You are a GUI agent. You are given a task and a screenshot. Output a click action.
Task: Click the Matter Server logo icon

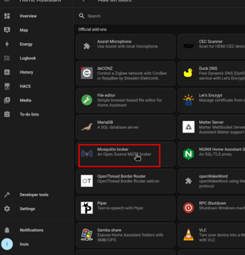[x=188, y=127]
